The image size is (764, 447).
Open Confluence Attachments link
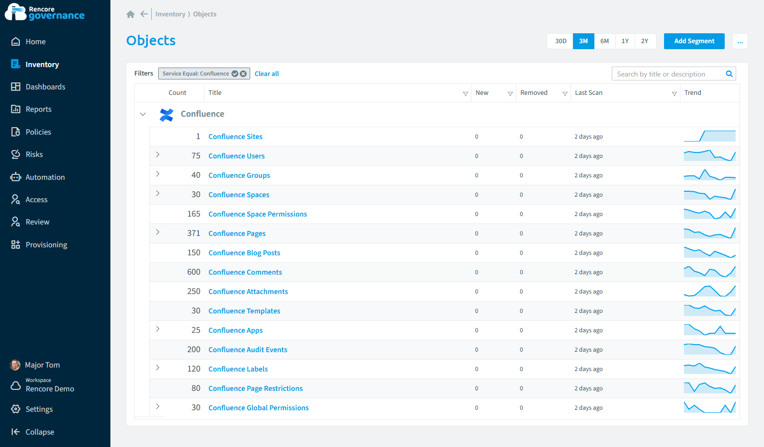tap(248, 292)
